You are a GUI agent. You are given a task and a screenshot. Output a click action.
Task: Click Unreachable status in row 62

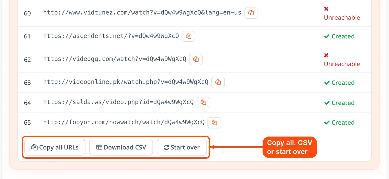(x=342, y=60)
